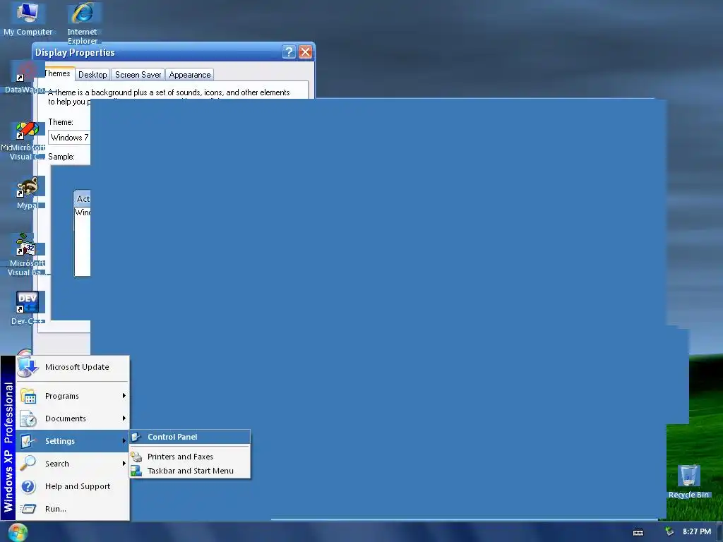The width and height of the screenshot is (723, 542).
Task: Choose Help and Support menu entry
Action: click(x=73, y=486)
